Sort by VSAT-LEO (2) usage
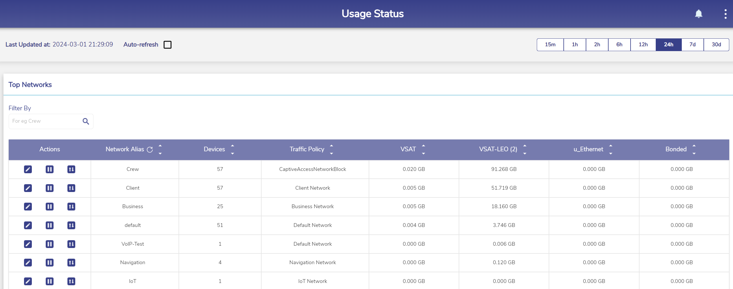This screenshot has height=289, width=733. [x=524, y=150]
